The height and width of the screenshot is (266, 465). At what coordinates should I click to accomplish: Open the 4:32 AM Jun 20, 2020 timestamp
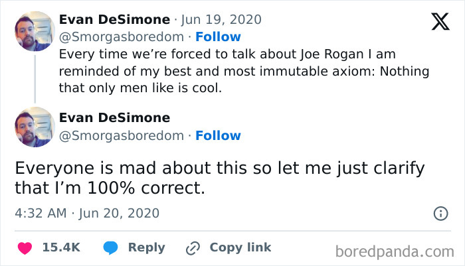pyautogui.click(x=87, y=214)
